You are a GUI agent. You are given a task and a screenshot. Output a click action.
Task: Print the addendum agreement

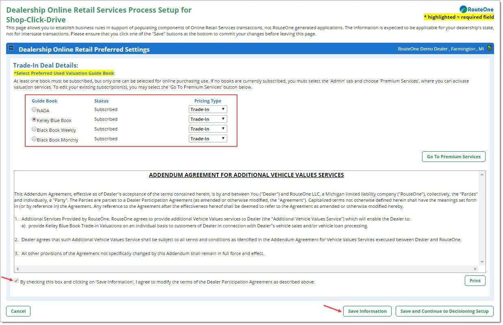(x=475, y=281)
